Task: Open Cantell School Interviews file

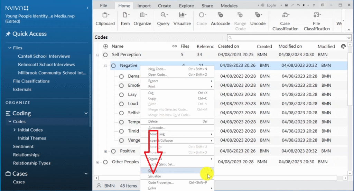Action: (x=44, y=56)
